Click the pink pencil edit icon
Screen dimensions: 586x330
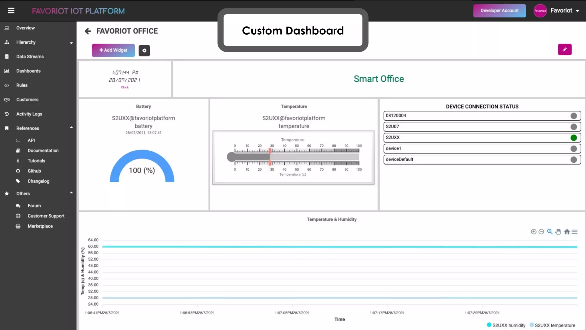coord(565,49)
